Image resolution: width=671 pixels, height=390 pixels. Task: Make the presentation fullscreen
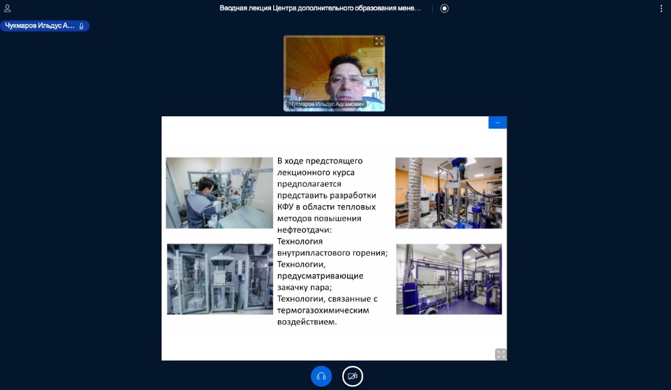[x=501, y=354]
